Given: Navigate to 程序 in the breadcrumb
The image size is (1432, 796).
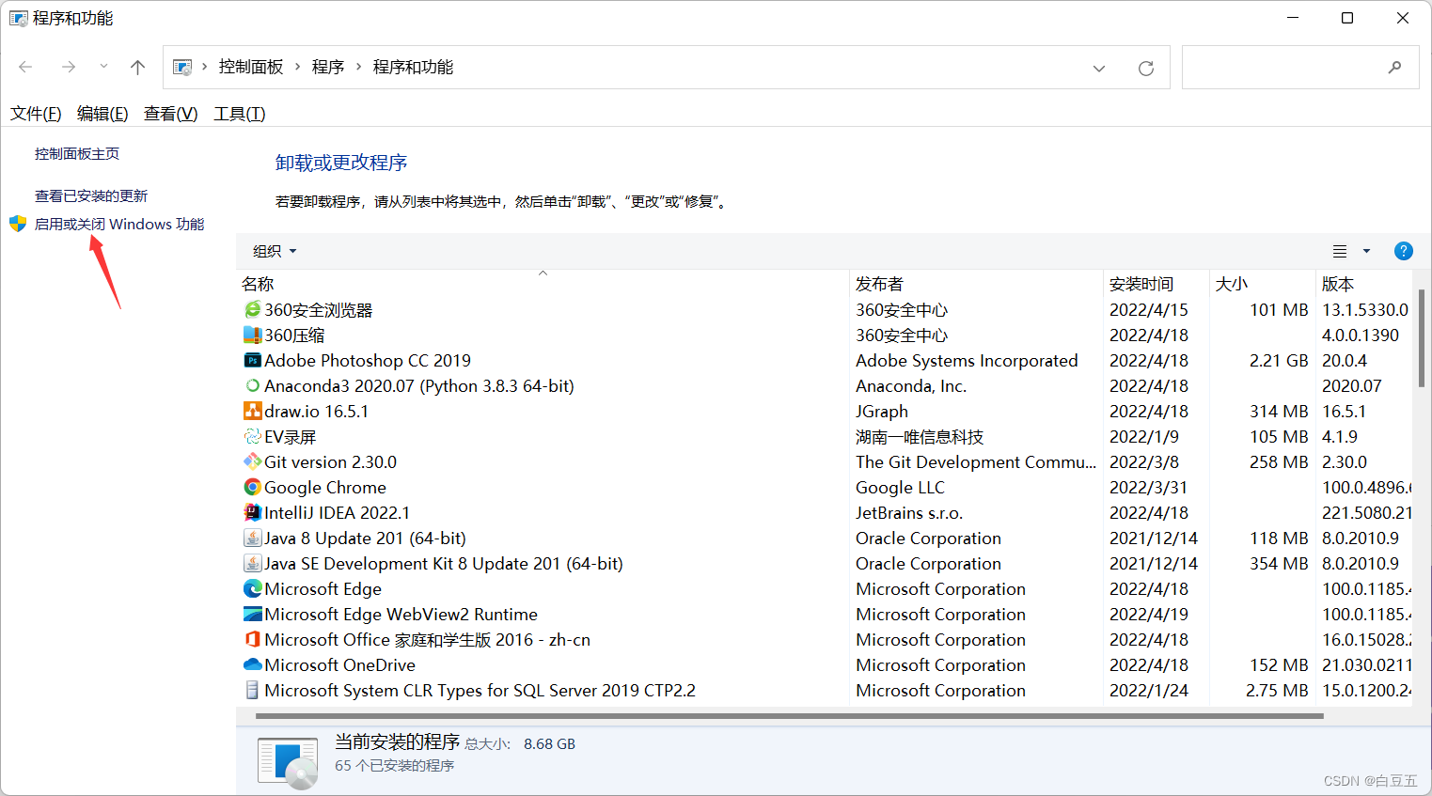Looking at the screenshot, I should pyautogui.click(x=328, y=67).
